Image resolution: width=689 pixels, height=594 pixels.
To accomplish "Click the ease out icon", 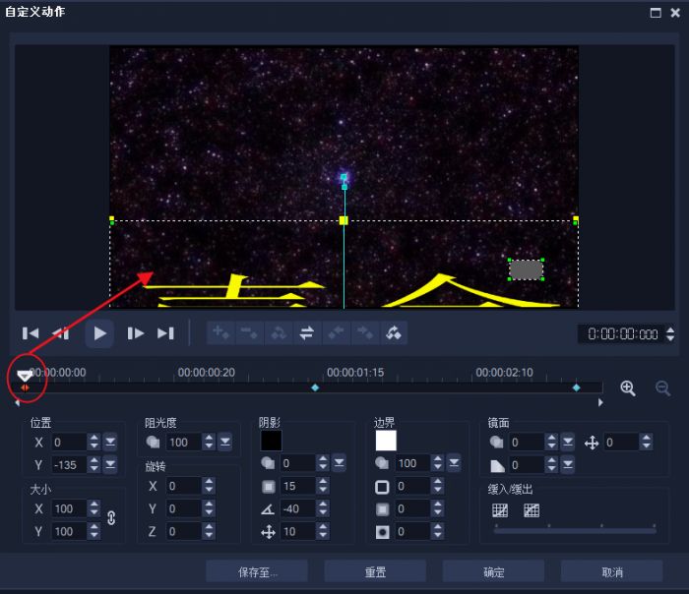I will (532, 510).
